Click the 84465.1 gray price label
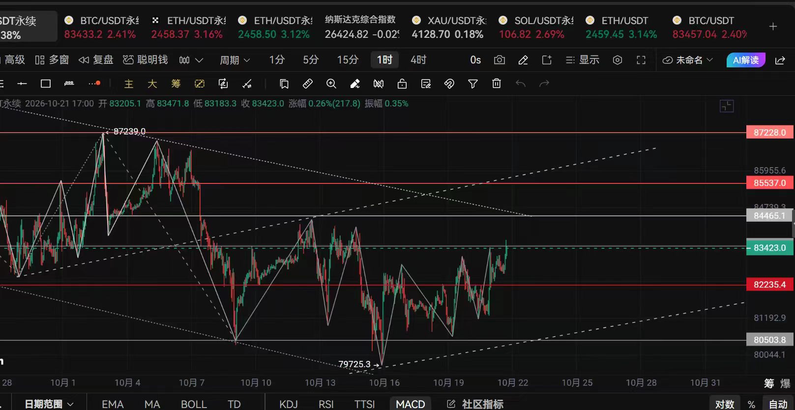The image size is (795, 410). point(769,215)
